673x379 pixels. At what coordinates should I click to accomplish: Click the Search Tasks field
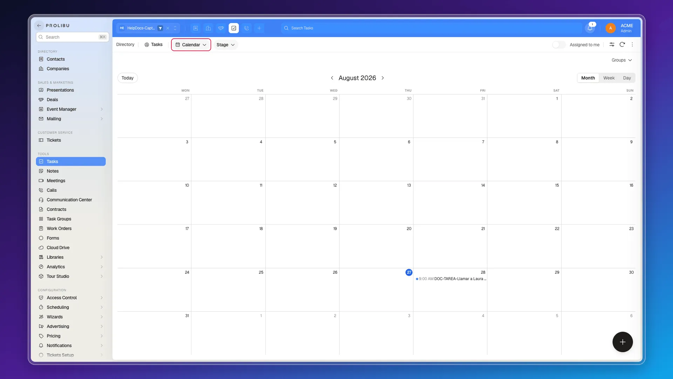pos(431,28)
